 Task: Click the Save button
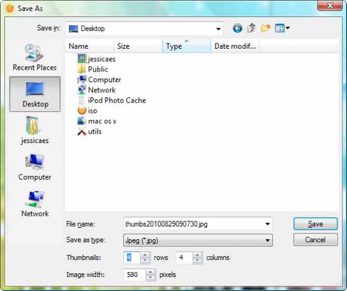tap(315, 224)
